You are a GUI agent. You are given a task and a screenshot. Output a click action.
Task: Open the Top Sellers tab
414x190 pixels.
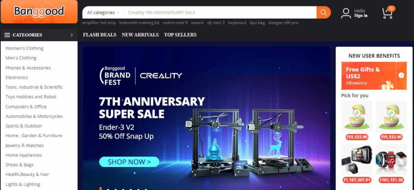tap(180, 35)
